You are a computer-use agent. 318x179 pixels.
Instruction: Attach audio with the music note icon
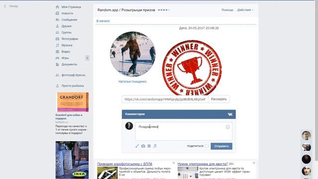coord(155,146)
